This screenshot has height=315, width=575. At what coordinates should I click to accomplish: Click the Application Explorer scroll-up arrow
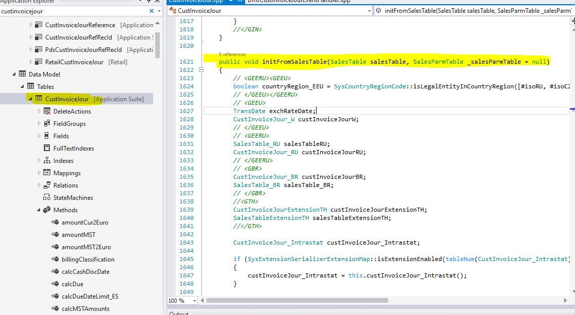pyautogui.click(x=157, y=24)
